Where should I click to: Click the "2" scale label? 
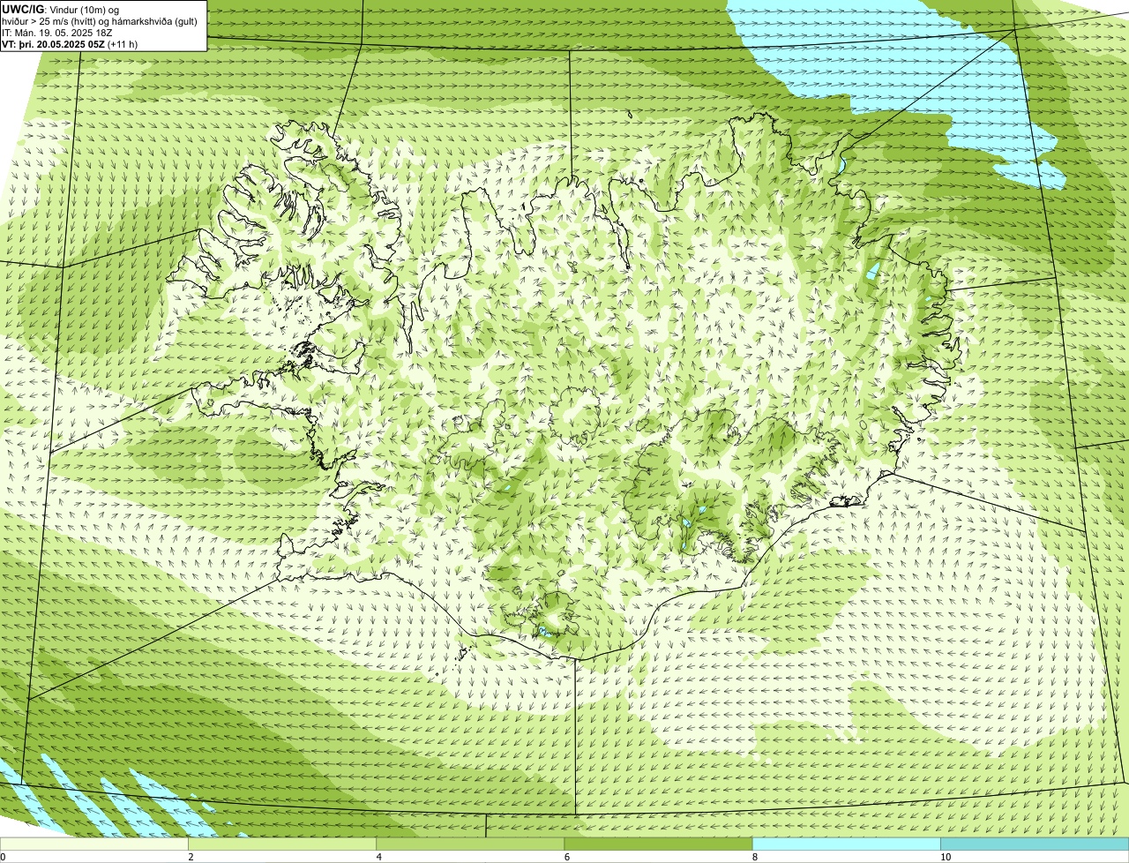[x=191, y=857]
